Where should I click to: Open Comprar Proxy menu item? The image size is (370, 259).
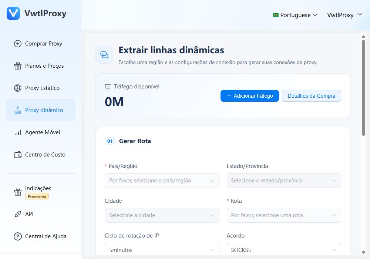click(x=41, y=44)
